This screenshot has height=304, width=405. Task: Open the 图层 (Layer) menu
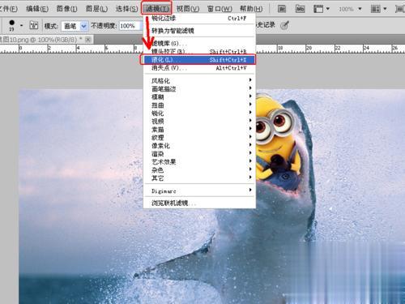click(96, 9)
